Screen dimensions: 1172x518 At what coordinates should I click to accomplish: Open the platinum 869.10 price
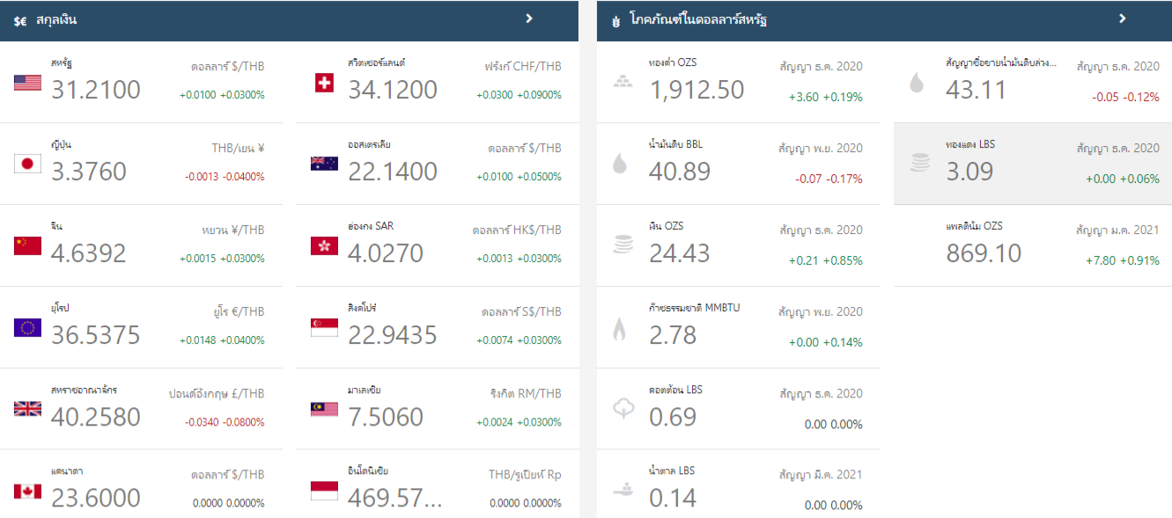[x=984, y=253]
